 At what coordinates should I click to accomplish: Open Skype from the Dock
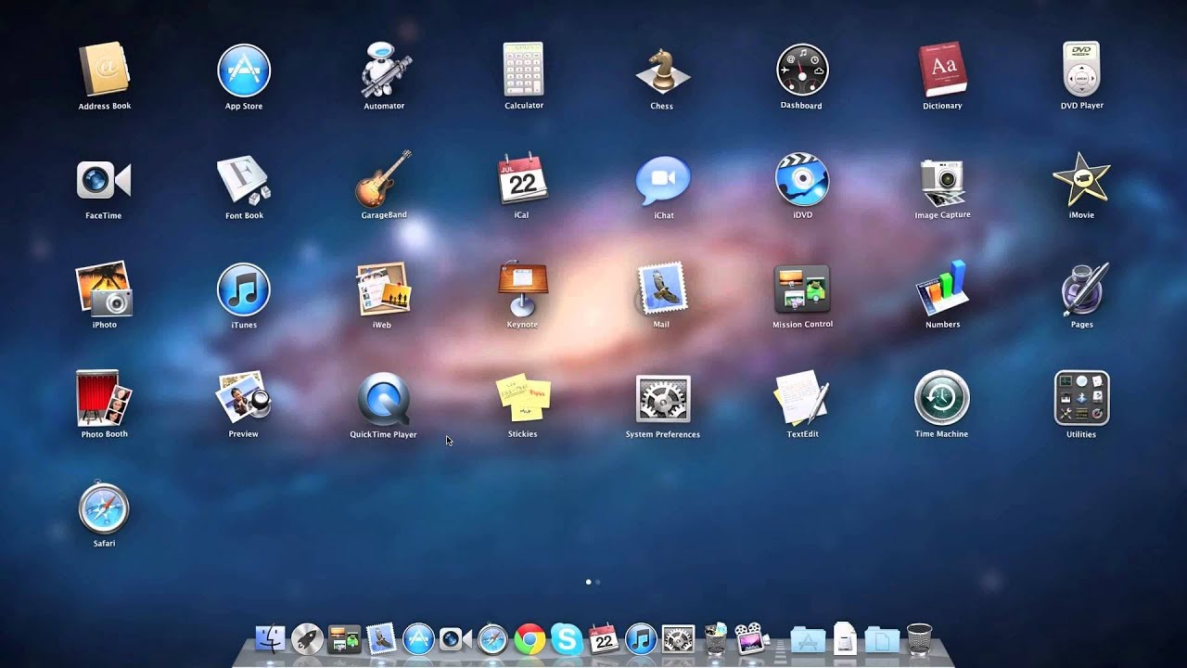(x=567, y=638)
